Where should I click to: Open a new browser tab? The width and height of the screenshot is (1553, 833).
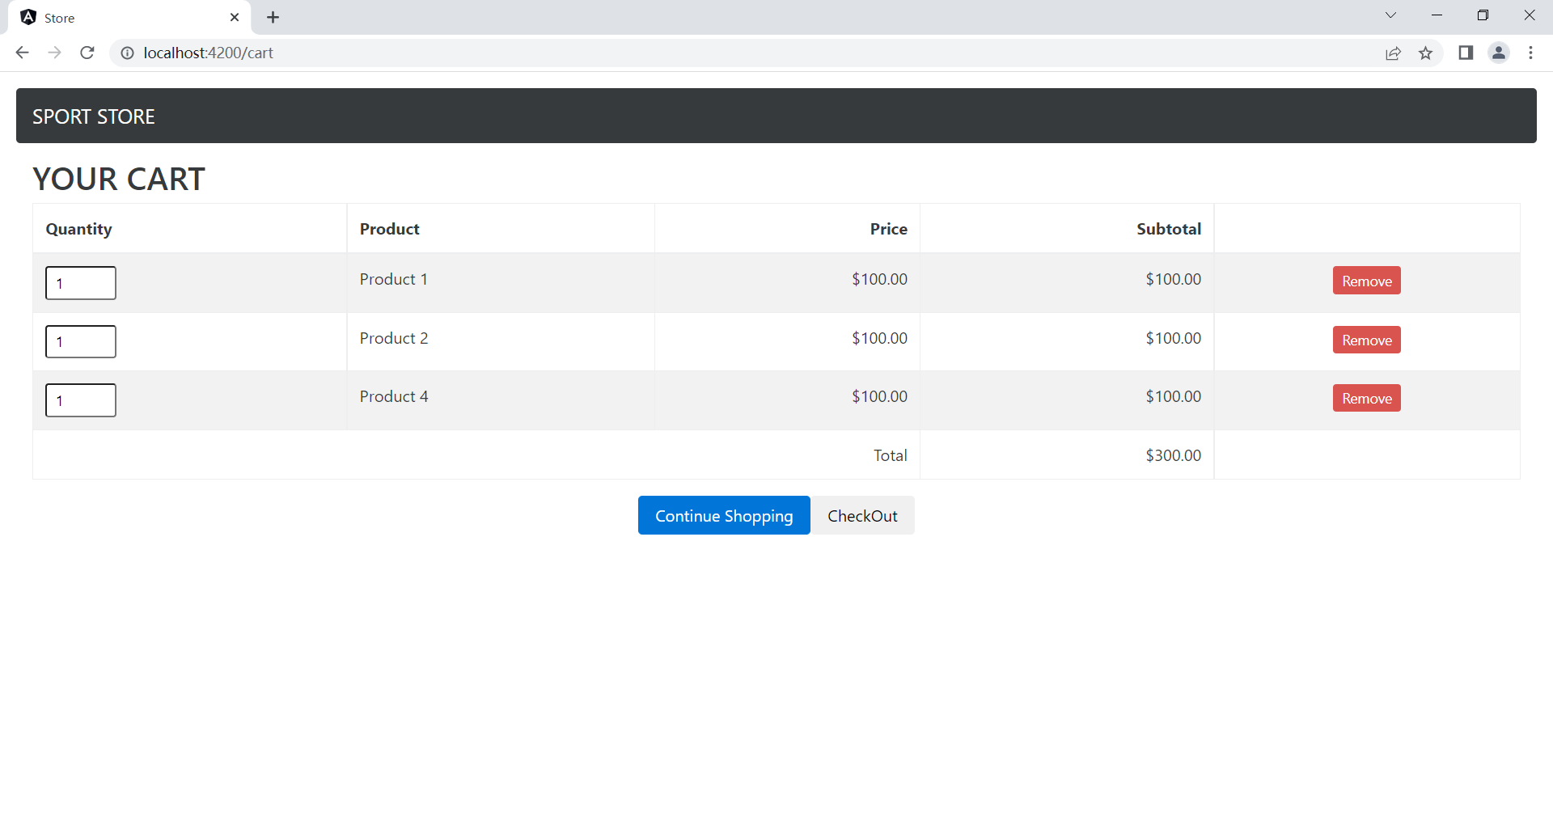click(273, 17)
